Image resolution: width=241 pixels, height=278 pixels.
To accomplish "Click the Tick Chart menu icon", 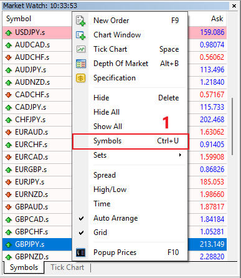I will tap(81, 49).
